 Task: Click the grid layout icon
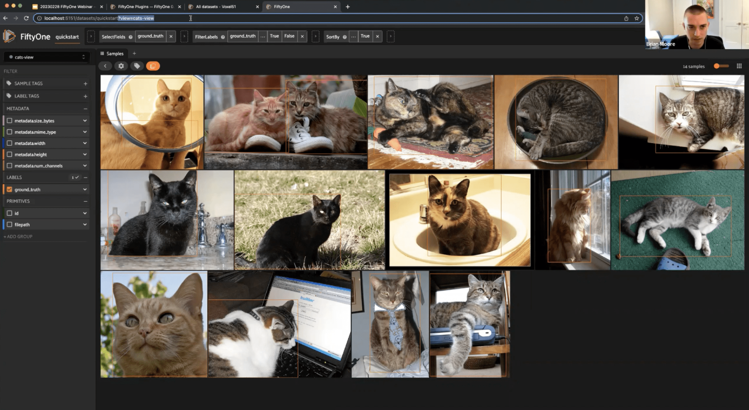coord(739,66)
